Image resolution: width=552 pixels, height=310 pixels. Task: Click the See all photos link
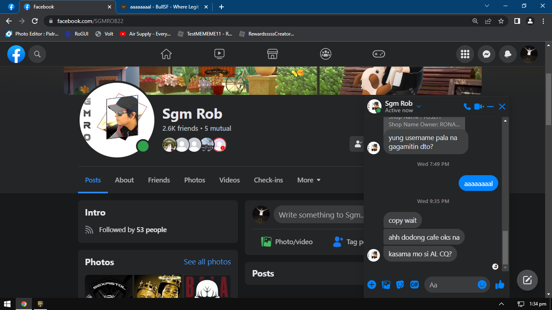point(207,262)
